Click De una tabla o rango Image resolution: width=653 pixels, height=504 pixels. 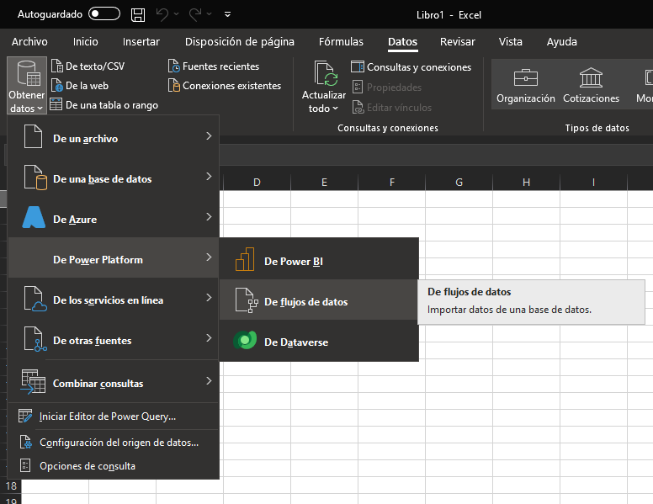click(104, 105)
